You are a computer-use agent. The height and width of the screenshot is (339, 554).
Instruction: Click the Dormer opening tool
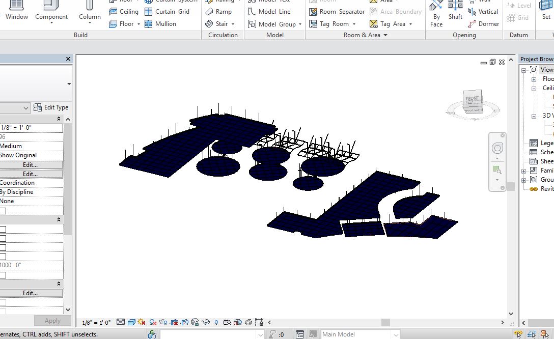click(483, 24)
